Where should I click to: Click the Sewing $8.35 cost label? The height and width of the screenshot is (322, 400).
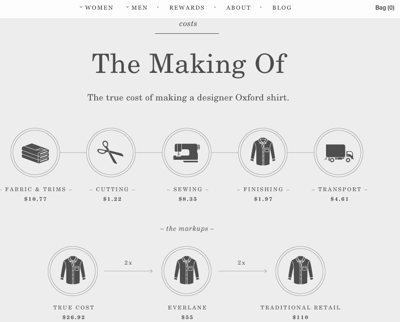coord(188,194)
